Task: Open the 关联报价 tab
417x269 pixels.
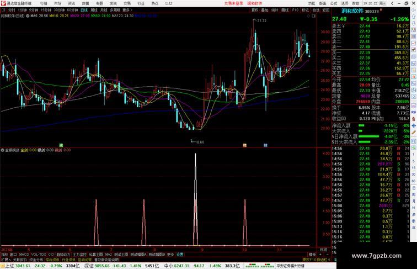Action: pyautogui.click(x=20, y=260)
